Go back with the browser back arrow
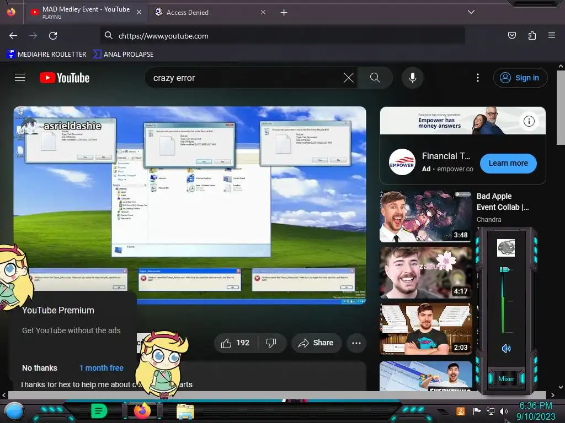 click(x=13, y=36)
